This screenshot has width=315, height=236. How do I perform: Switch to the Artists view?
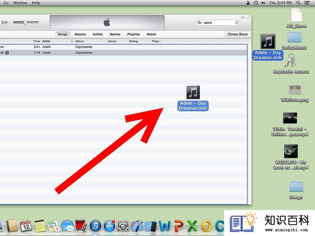click(98, 34)
